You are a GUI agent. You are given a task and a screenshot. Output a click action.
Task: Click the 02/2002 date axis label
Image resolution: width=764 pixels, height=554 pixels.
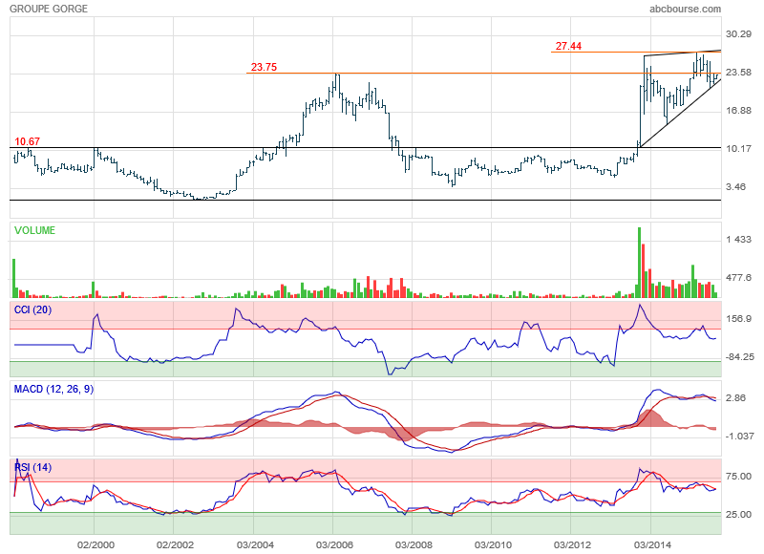[x=175, y=545]
